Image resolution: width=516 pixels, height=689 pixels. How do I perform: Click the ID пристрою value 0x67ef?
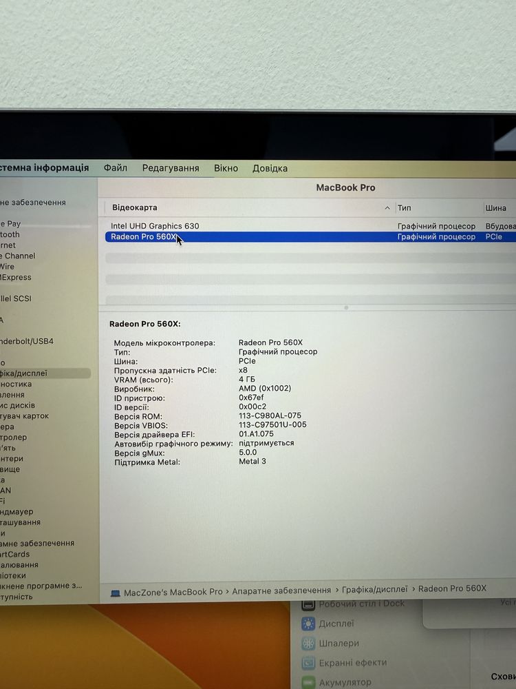[x=251, y=398]
